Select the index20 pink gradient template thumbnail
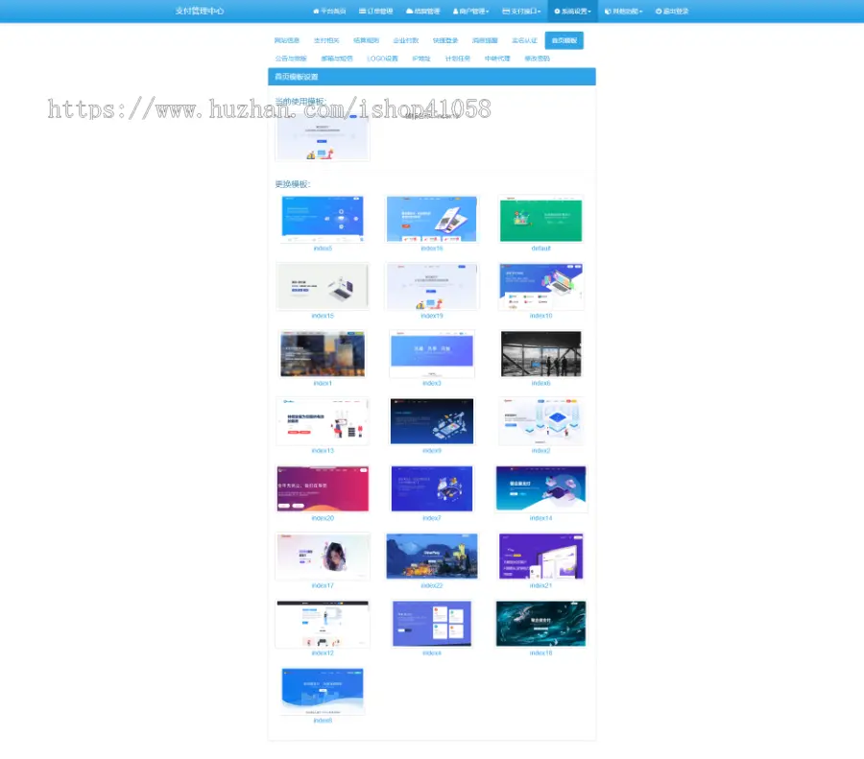Viewport: 864px width, 759px height. pos(323,488)
